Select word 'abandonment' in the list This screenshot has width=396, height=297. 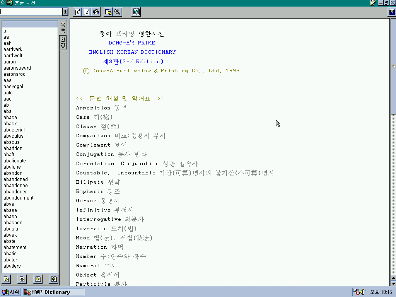pyautogui.click(x=19, y=198)
